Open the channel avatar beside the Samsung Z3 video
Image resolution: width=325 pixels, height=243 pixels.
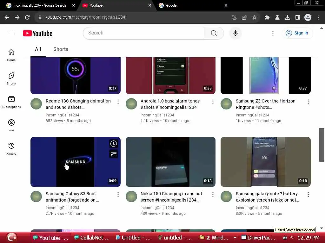(226, 104)
